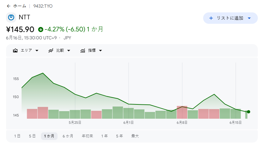
Task: Click the NTT company logo icon
Action: (11, 17)
